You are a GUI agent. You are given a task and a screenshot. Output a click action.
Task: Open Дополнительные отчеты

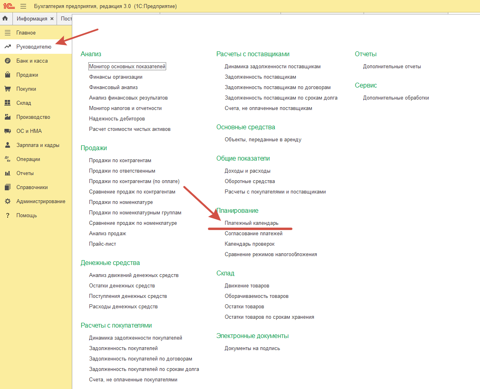coord(392,67)
